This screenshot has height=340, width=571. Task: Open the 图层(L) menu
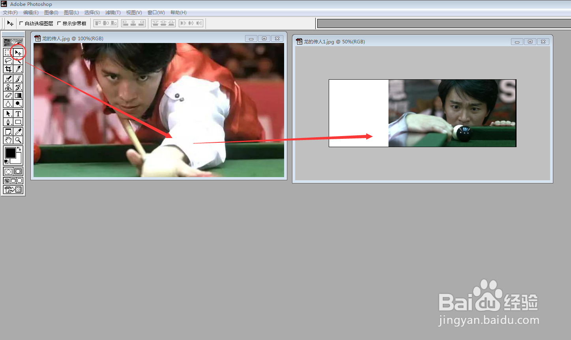click(x=71, y=13)
